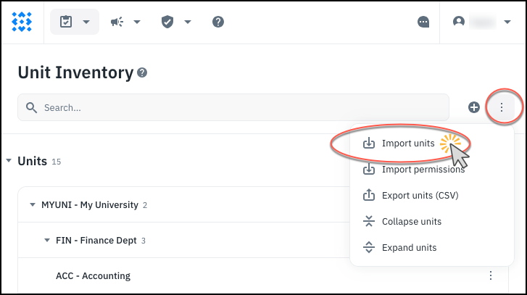Click into the Search field
The width and height of the screenshot is (527, 295).
pyautogui.click(x=232, y=107)
